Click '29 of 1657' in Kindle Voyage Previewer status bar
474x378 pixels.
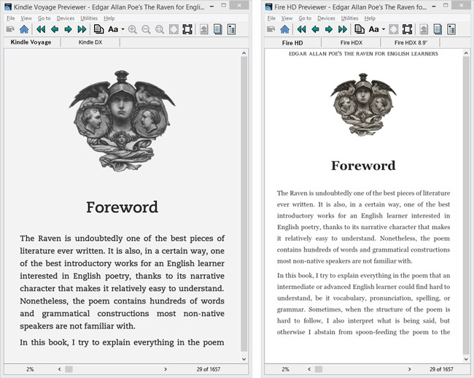209,369
